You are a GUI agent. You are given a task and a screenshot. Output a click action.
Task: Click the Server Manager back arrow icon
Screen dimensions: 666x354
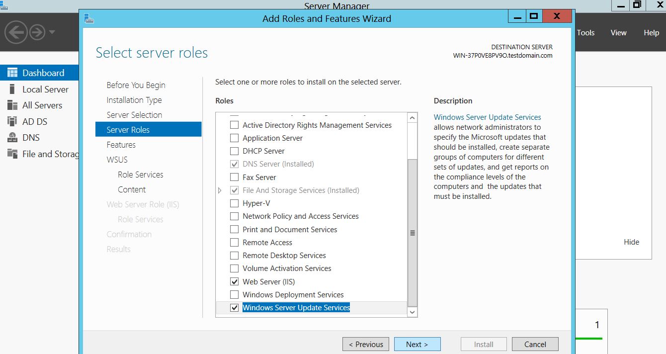[16, 32]
